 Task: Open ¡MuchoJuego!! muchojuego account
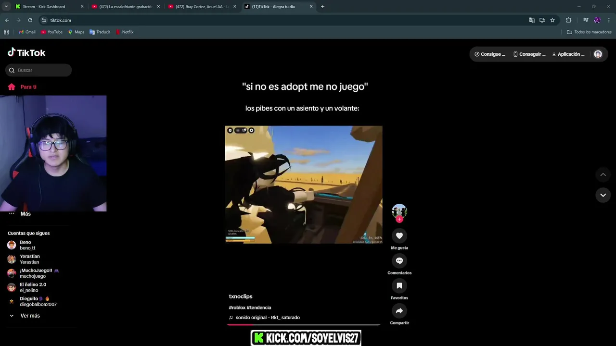click(x=33, y=273)
